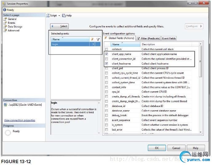
Task: Switch to Global Fields (Actions) tab
Action: tap(119, 38)
